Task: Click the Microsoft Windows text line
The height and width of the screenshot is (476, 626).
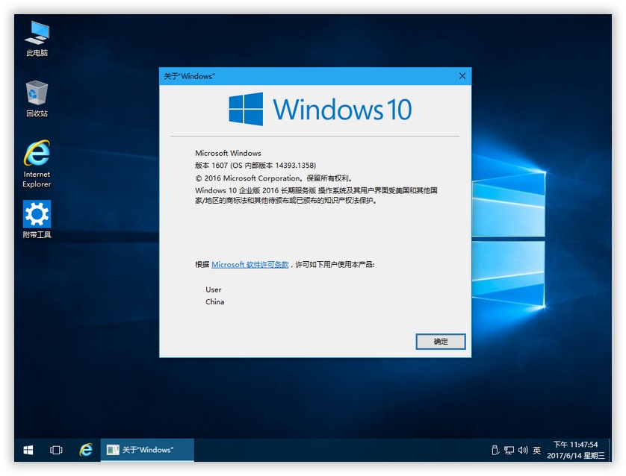Action: point(228,153)
